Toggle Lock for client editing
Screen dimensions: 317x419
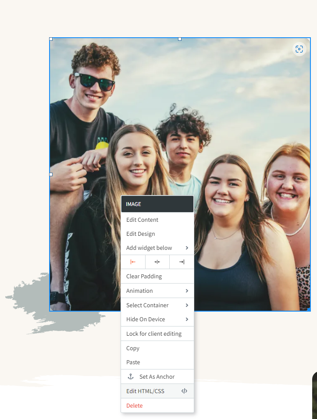point(154,334)
